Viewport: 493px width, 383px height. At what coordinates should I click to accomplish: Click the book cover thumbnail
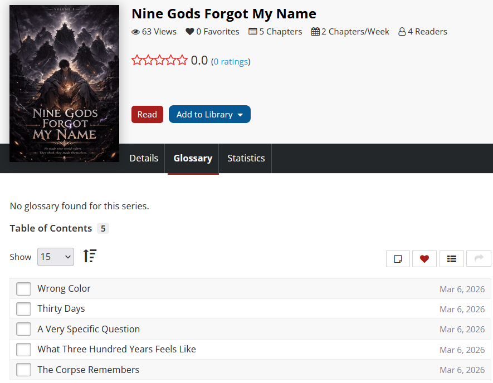(64, 84)
